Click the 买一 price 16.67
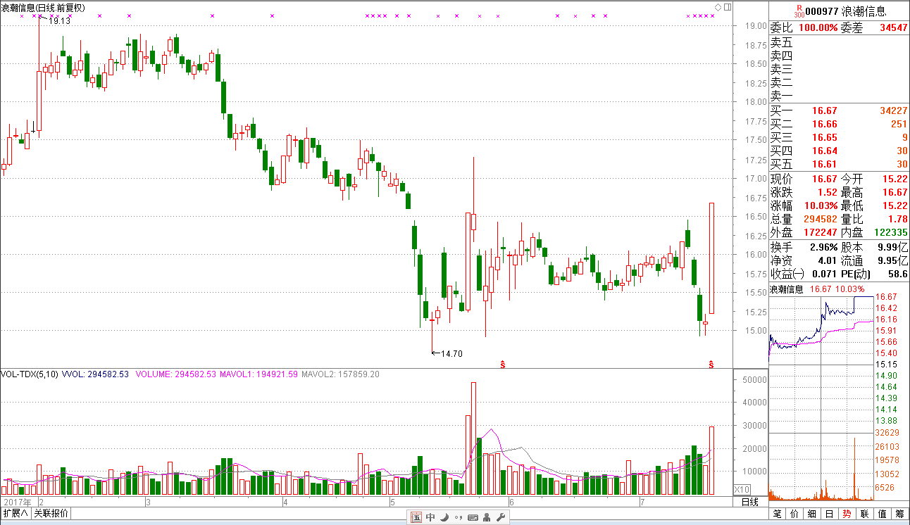Viewport: 910px width, 525px height. click(x=825, y=110)
